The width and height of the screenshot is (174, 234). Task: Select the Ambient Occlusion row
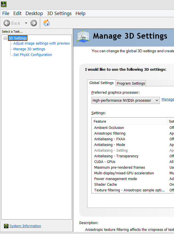click(x=133, y=128)
